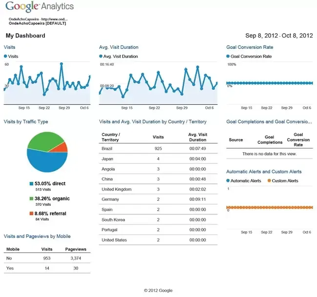Click the Goal Conversion Rate legend dot
This screenshot has width=317, height=297.
point(229,57)
